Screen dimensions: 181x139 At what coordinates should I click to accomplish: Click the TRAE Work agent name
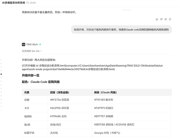pos(32,44)
